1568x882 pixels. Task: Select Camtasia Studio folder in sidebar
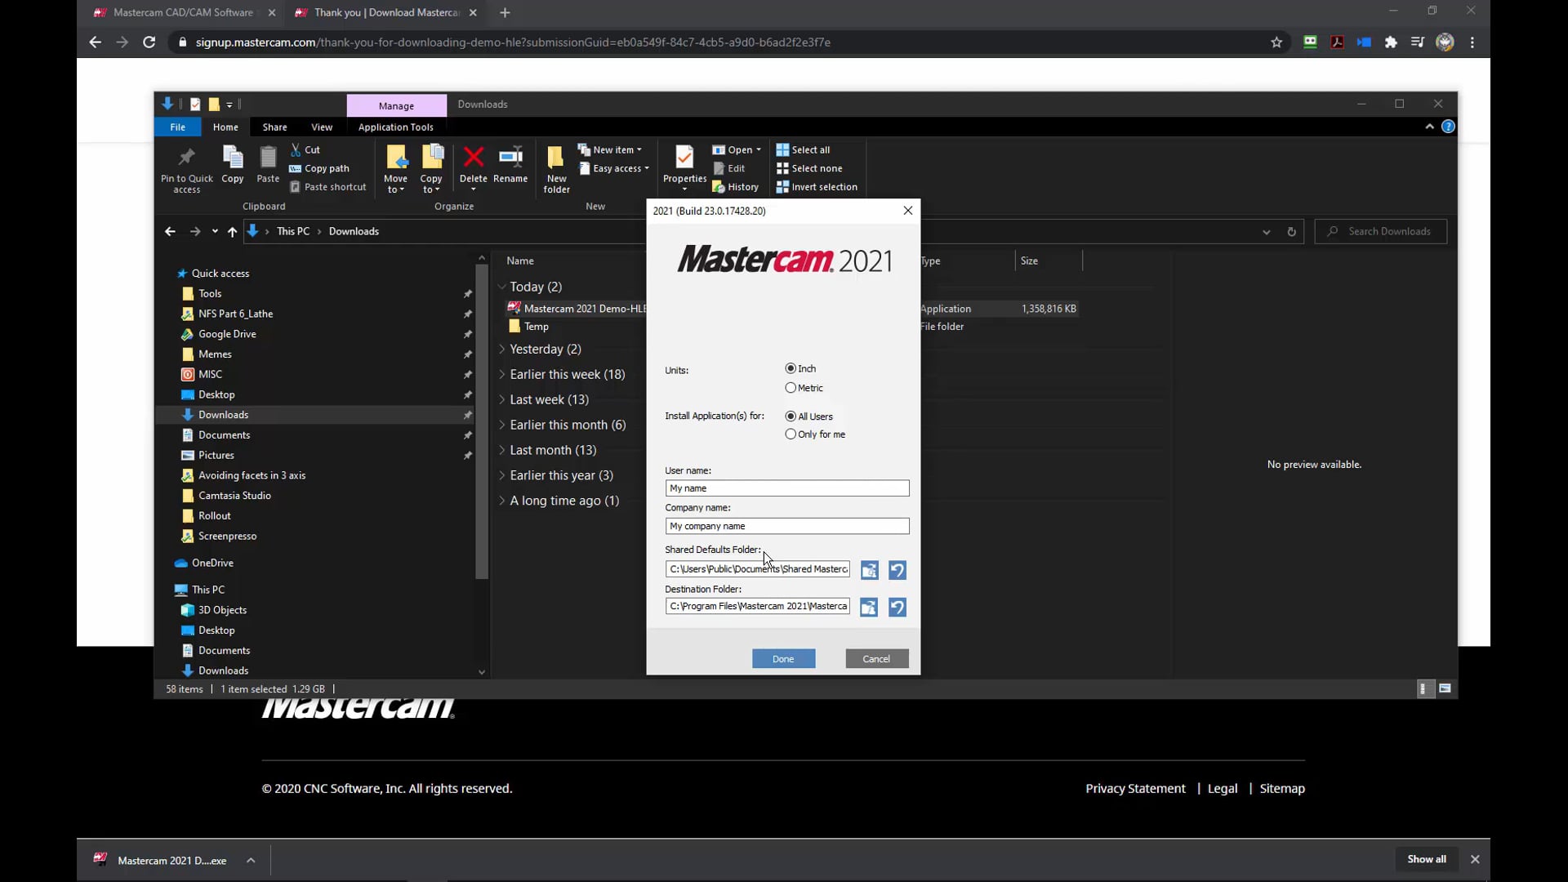234,496
